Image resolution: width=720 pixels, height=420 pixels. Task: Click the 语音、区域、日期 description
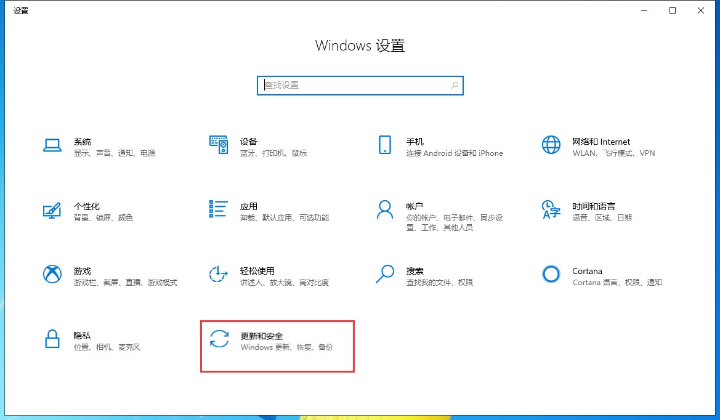tap(602, 218)
